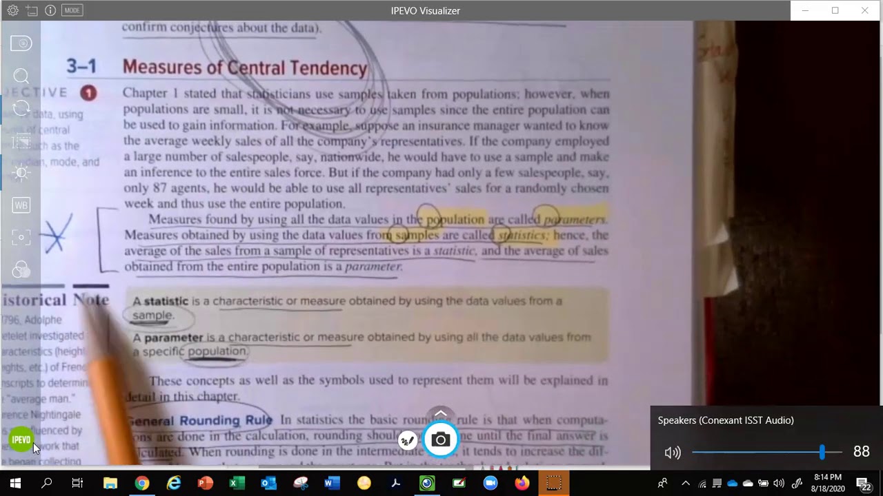Screen dimensions: 883x496
Task: Open the info icon in title bar
Action: 50,10
